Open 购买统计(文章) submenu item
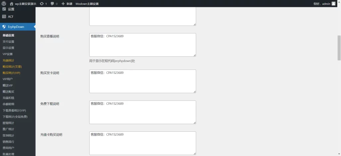 pos(12,67)
